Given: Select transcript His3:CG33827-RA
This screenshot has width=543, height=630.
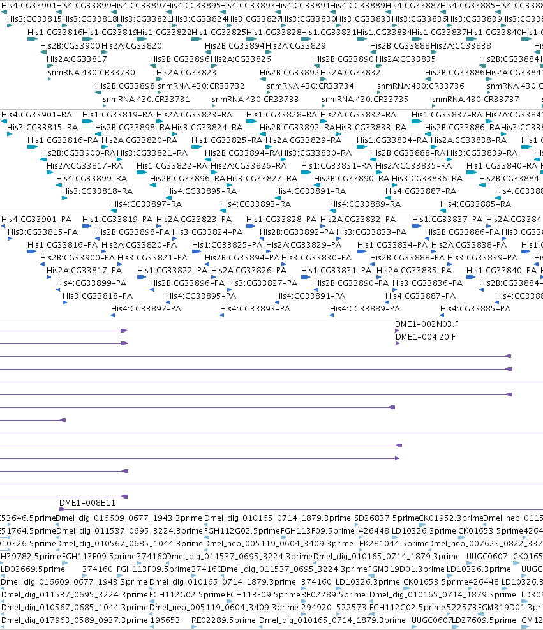Looking at the screenshot, I should (x=262, y=179).
